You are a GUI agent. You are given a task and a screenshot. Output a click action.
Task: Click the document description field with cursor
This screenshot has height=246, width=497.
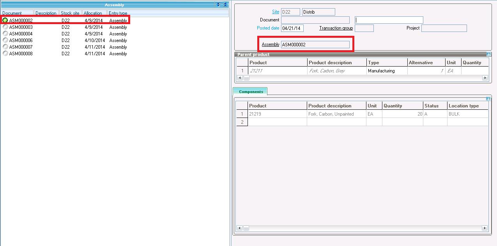pyautogui.click(x=389, y=20)
